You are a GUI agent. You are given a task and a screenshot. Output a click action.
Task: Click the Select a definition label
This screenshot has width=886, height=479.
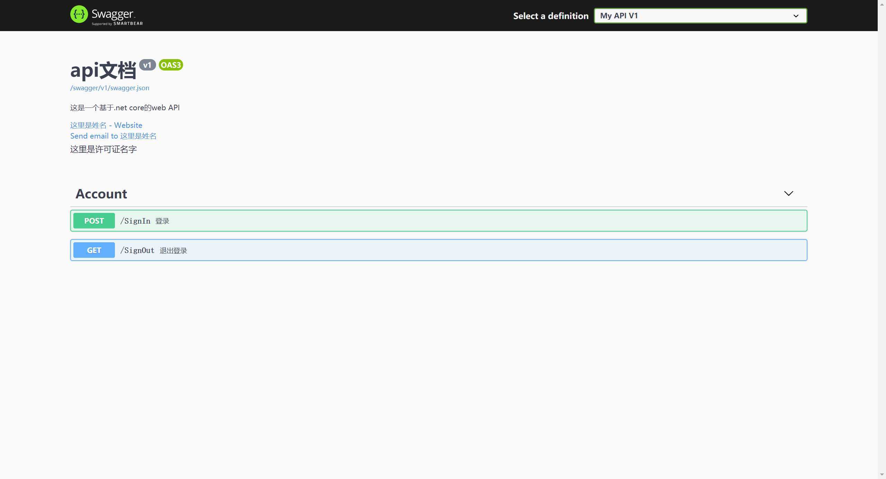pos(550,16)
